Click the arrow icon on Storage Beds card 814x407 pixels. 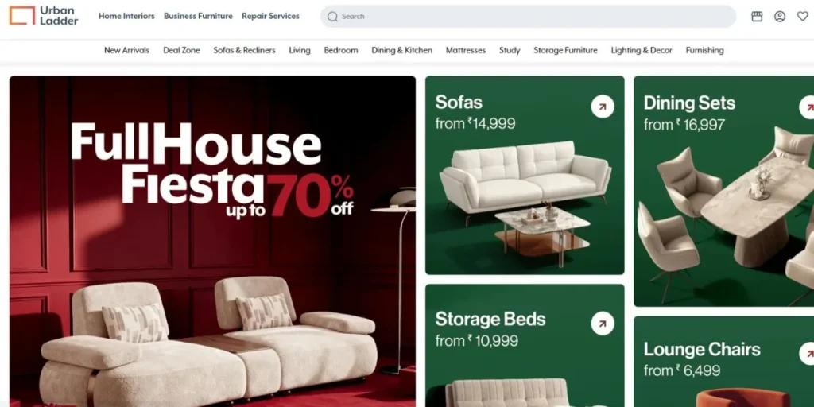click(x=603, y=324)
